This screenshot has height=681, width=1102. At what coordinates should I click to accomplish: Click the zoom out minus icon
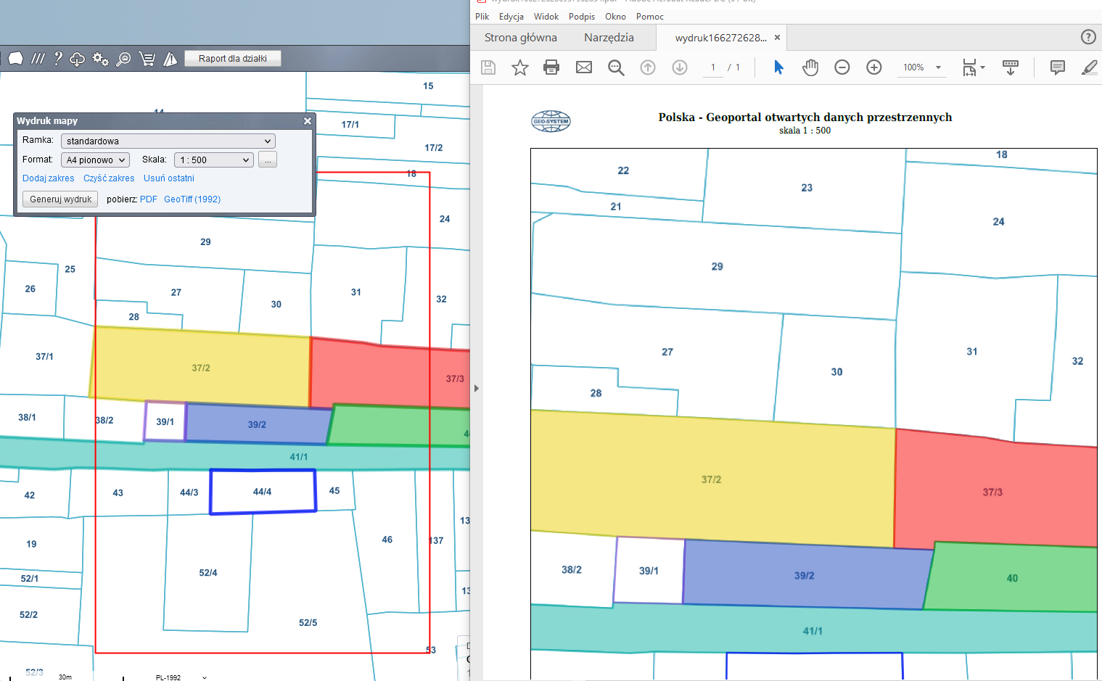point(842,67)
